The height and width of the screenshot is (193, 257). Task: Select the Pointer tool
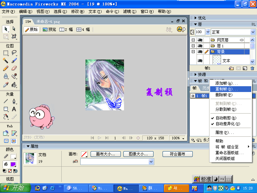(x=6, y=29)
